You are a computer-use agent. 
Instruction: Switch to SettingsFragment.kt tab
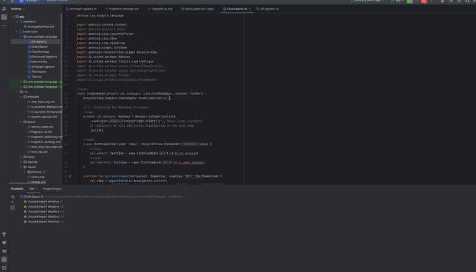(x=81, y=9)
